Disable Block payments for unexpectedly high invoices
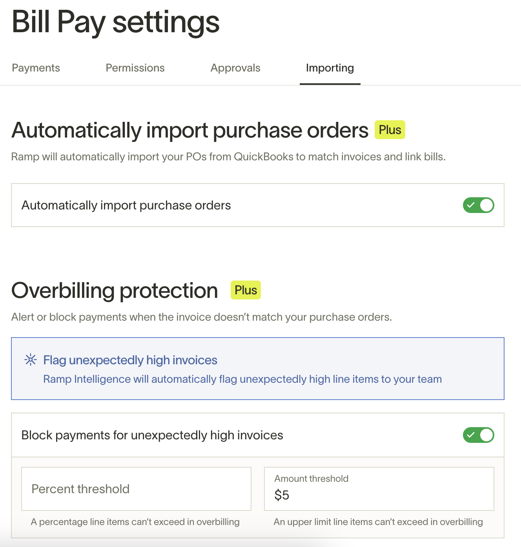The image size is (521, 547). coord(478,435)
